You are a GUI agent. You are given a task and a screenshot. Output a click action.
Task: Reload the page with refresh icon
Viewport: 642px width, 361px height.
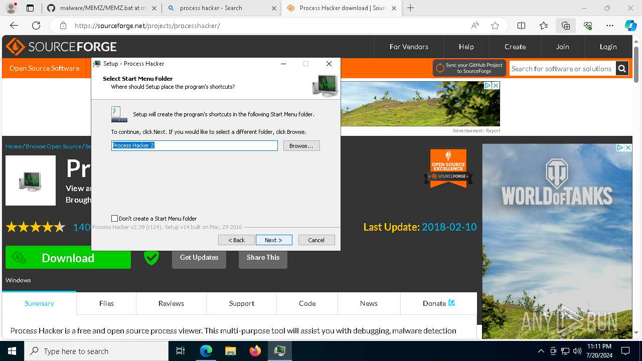click(x=36, y=26)
